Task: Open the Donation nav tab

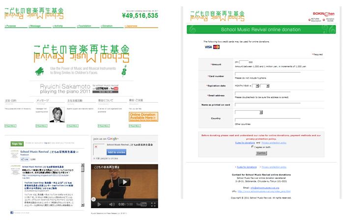Action: [112, 26]
